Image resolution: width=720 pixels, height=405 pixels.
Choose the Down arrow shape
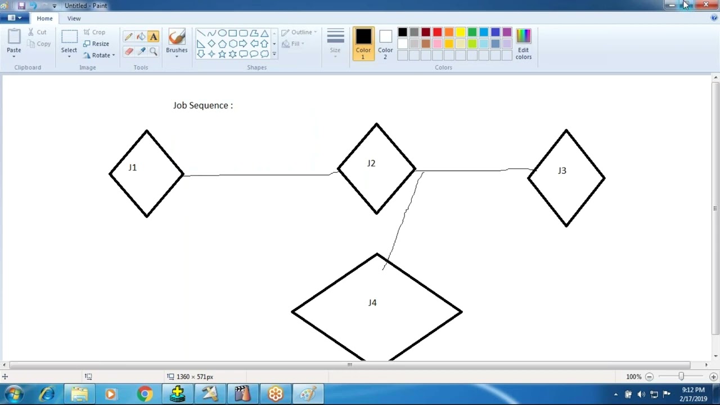tap(201, 54)
